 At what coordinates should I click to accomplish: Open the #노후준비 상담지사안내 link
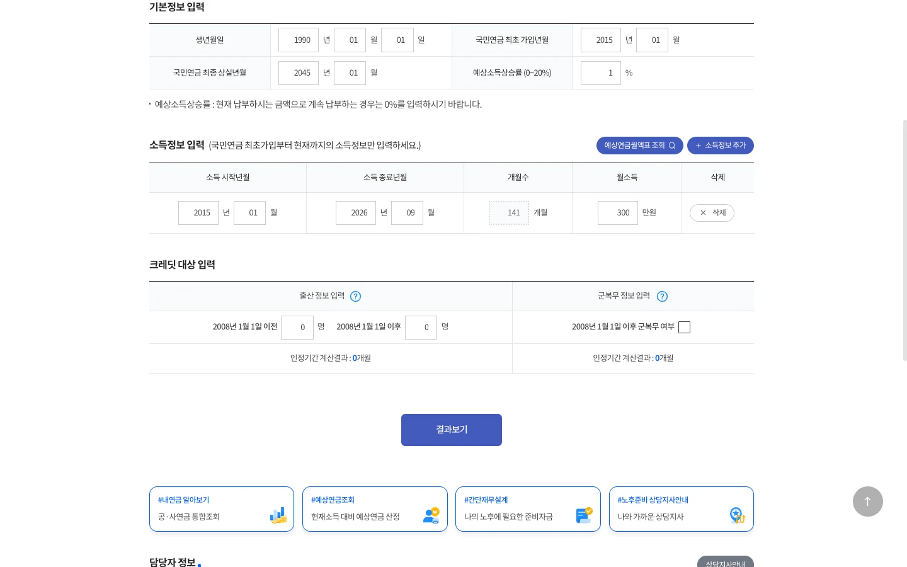(682, 509)
